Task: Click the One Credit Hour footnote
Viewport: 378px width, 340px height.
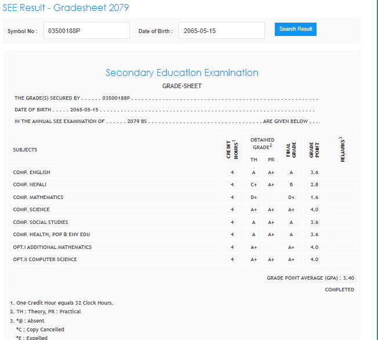Action: (x=61, y=303)
